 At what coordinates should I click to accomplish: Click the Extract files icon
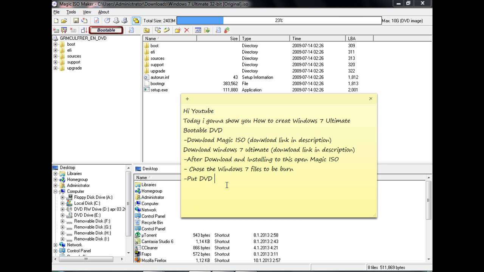[158, 30]
